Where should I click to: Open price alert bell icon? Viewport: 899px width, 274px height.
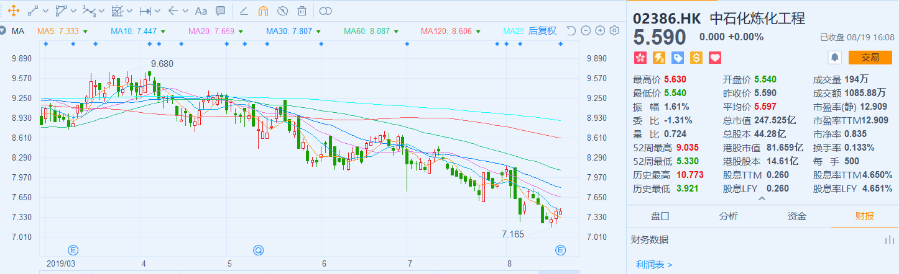pos(834,58)
